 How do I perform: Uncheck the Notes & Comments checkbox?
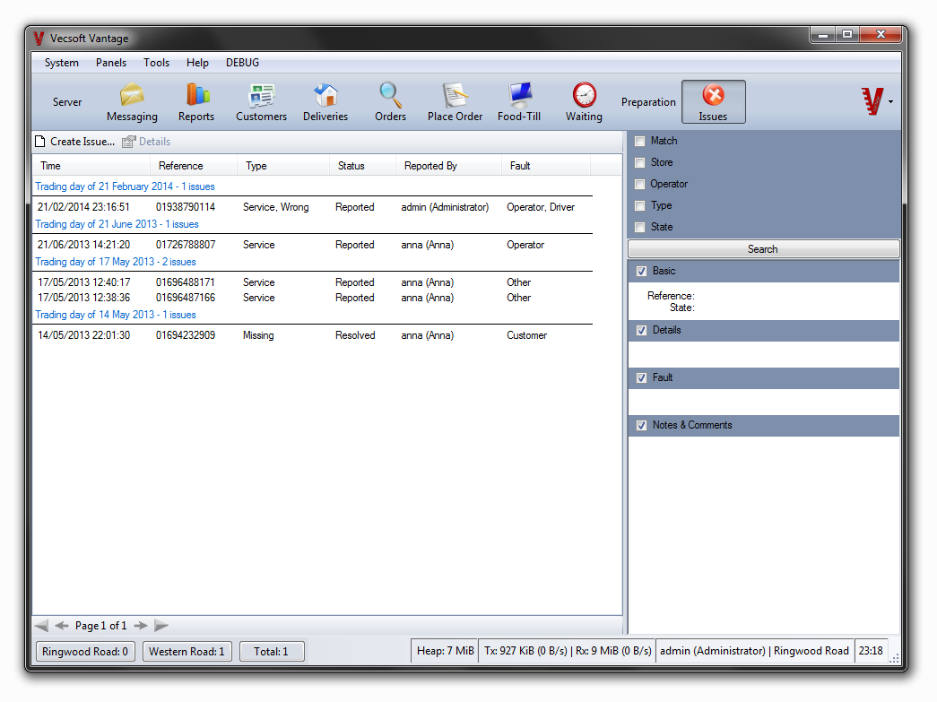click(x=641, y=425)
